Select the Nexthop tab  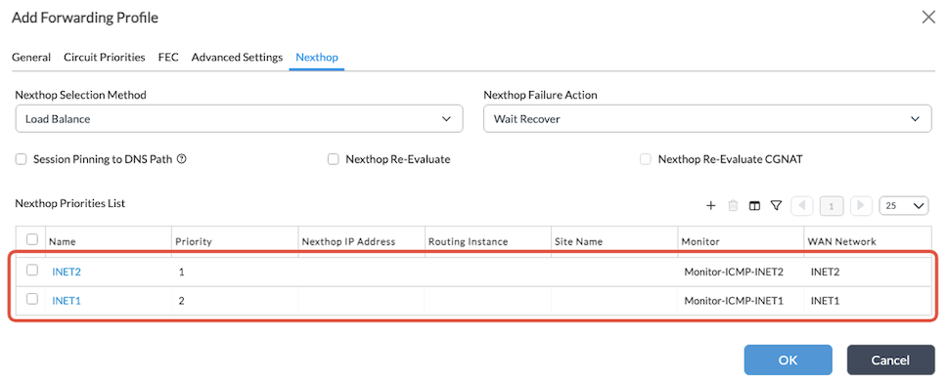(x=316, y=58)
